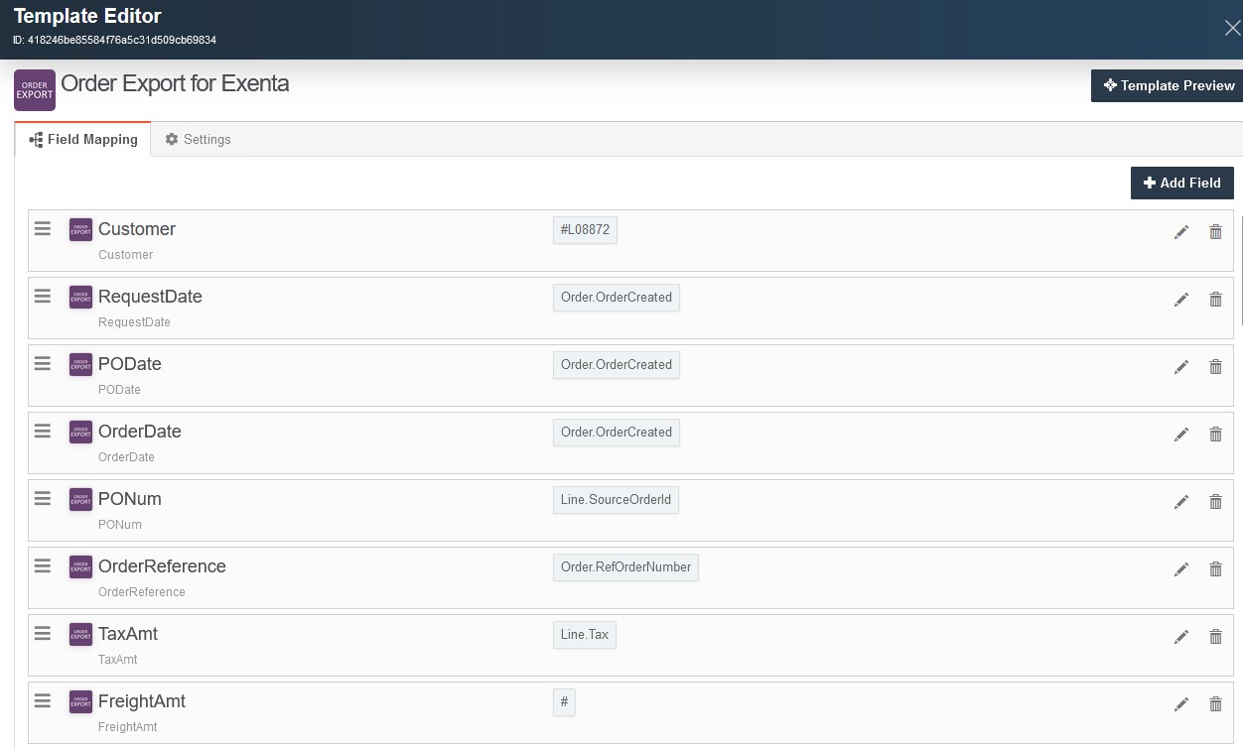This screenshot has height=749, width=1243.
Task: Select the drag handle next to OrderDate
Action: (42, 432)
